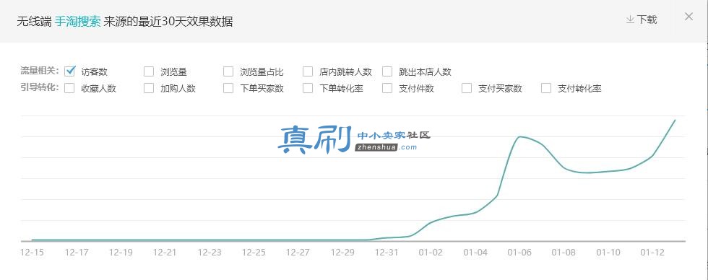The image size is (708, 280).
Task: Select the 加购人数 checkbox
Action: point(149,88)
